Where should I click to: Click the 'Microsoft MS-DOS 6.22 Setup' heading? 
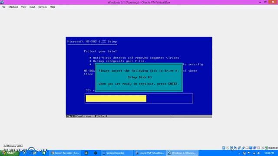point(92,42)
